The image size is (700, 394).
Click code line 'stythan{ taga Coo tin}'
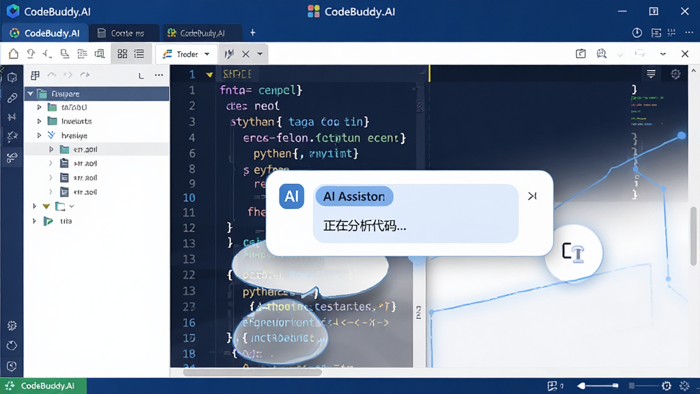click(299, 122)
